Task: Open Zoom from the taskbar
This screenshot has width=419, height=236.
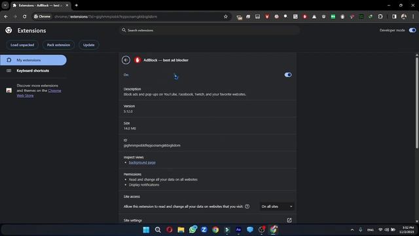Action: pos(204,229)
